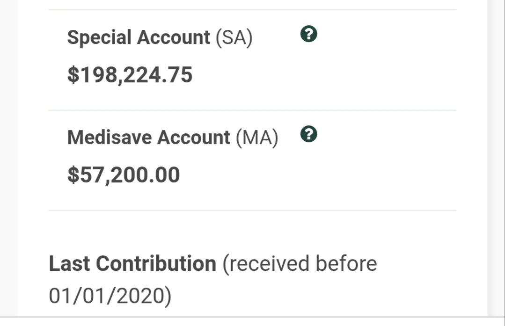Viewport: 505px width, 326px height.
Task: Click the divider line above Special Account
Action: (252, 10)
